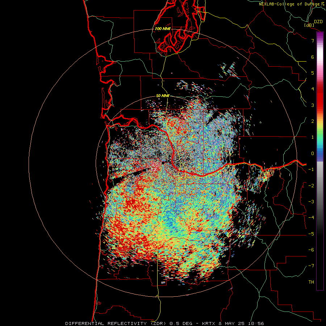Click the 6 value on the color scale
This screenshot has width=326, height=326.
[x=313, y=57]
